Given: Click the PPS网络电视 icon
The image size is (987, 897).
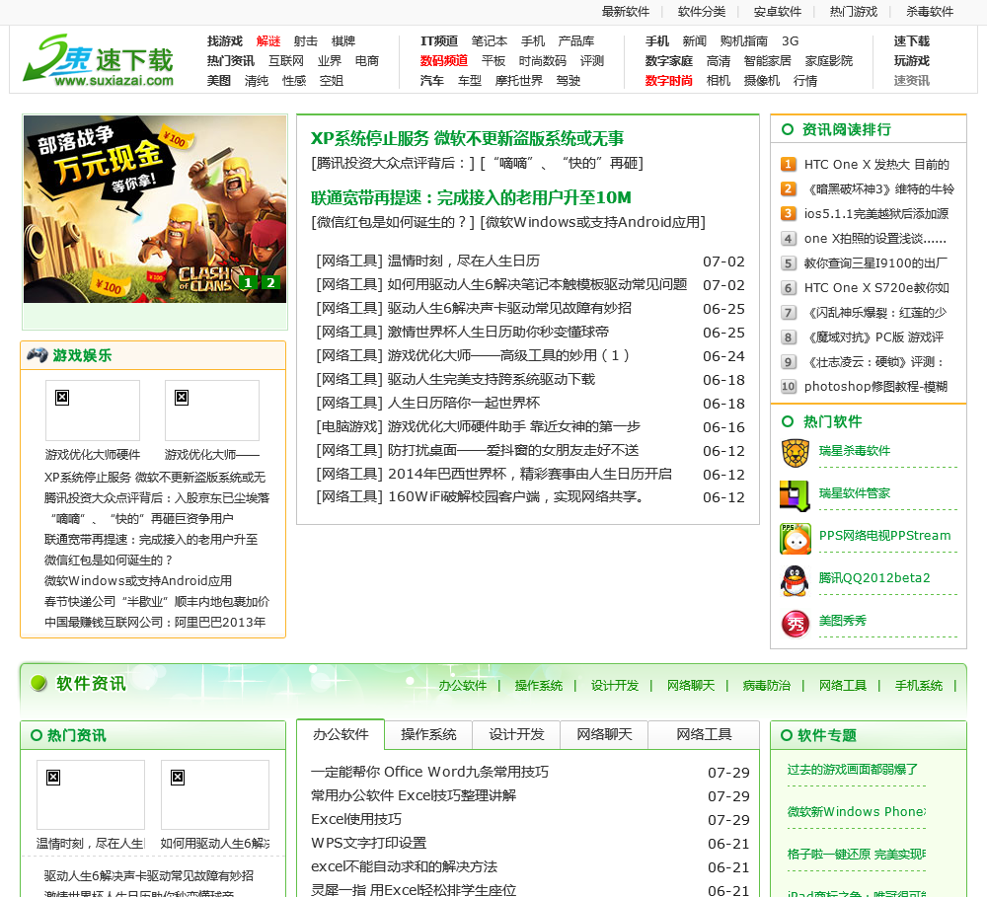Looking at the screenshot, I should tap(795, 538).
